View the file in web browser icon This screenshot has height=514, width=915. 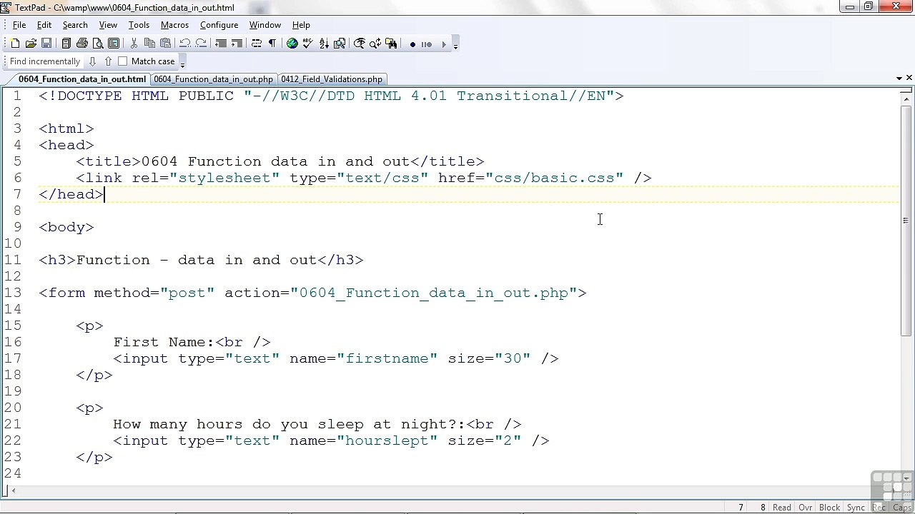tap(292, 44)
